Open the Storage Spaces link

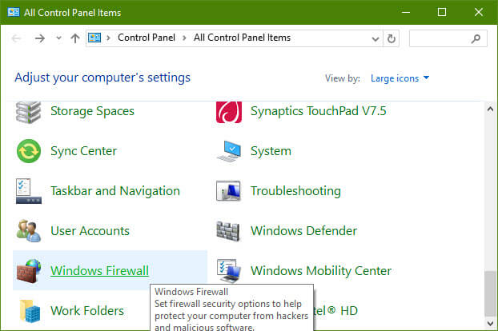click(x=92, y=111)
